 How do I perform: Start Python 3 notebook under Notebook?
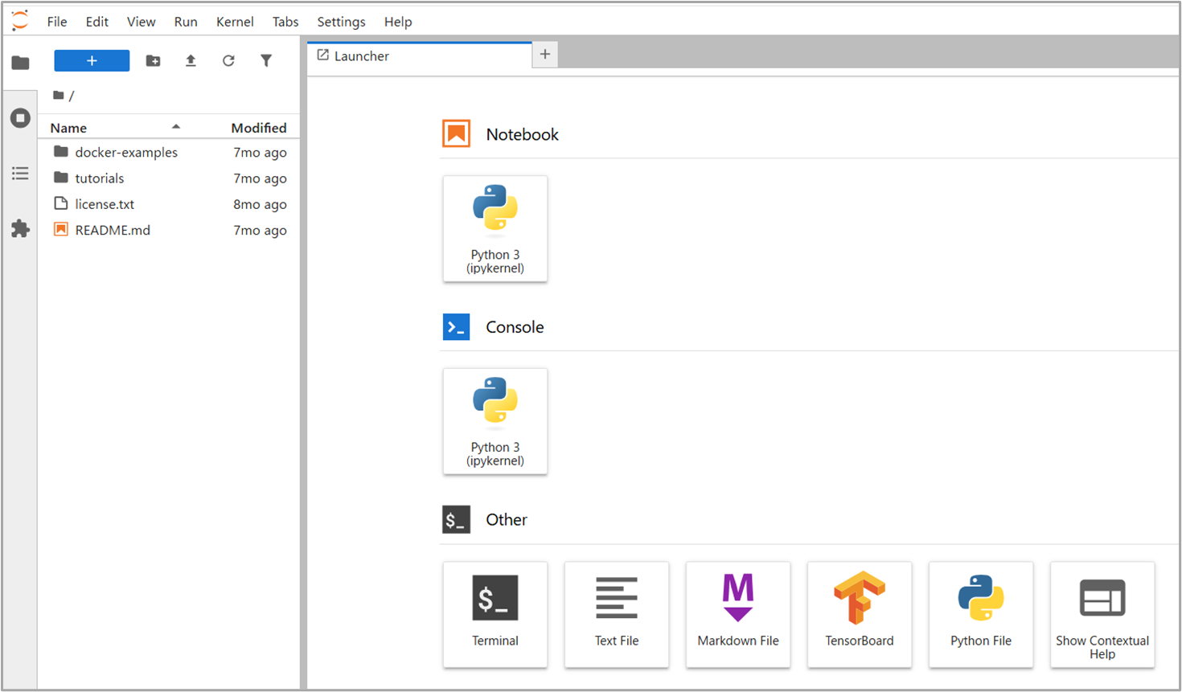click(495, 229)
